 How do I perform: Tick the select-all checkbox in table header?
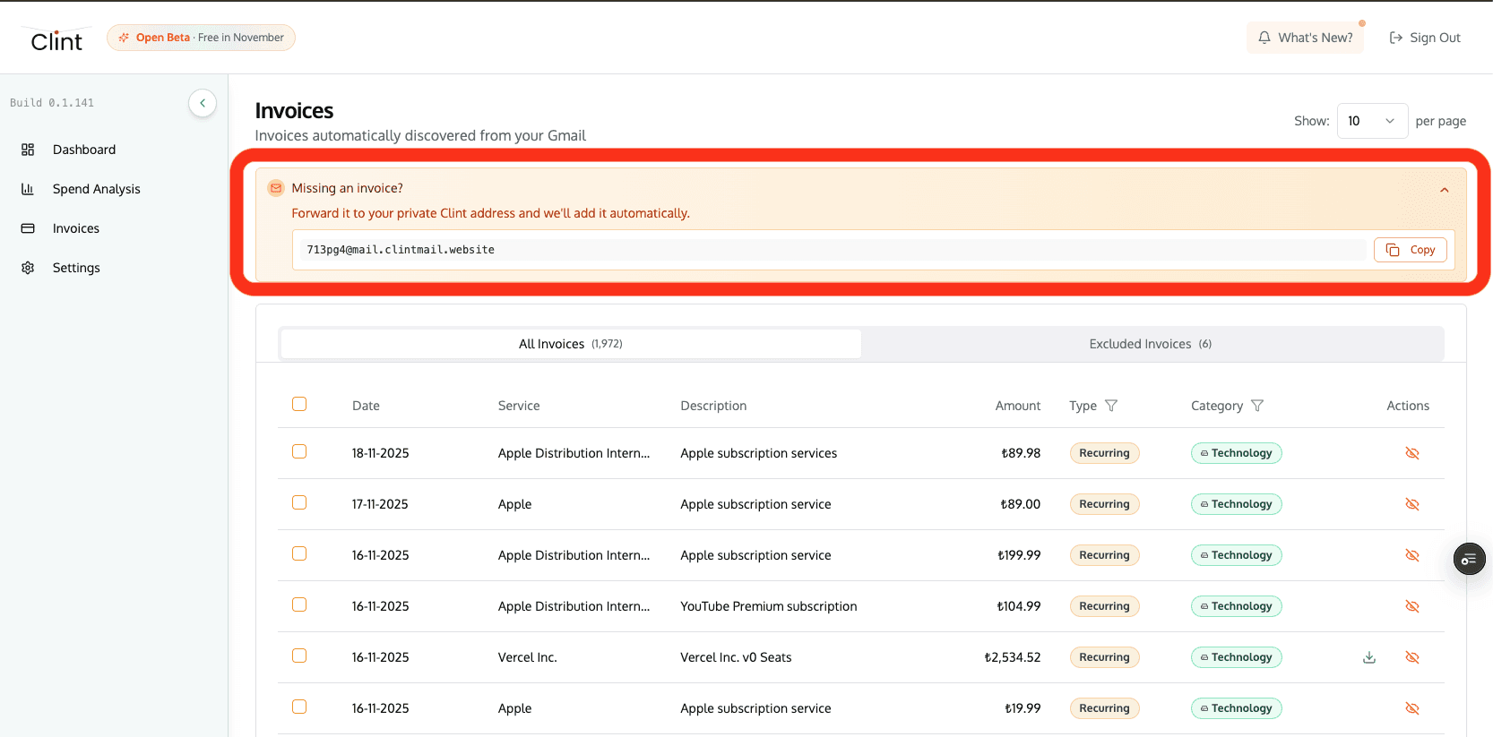pos(299,404)
